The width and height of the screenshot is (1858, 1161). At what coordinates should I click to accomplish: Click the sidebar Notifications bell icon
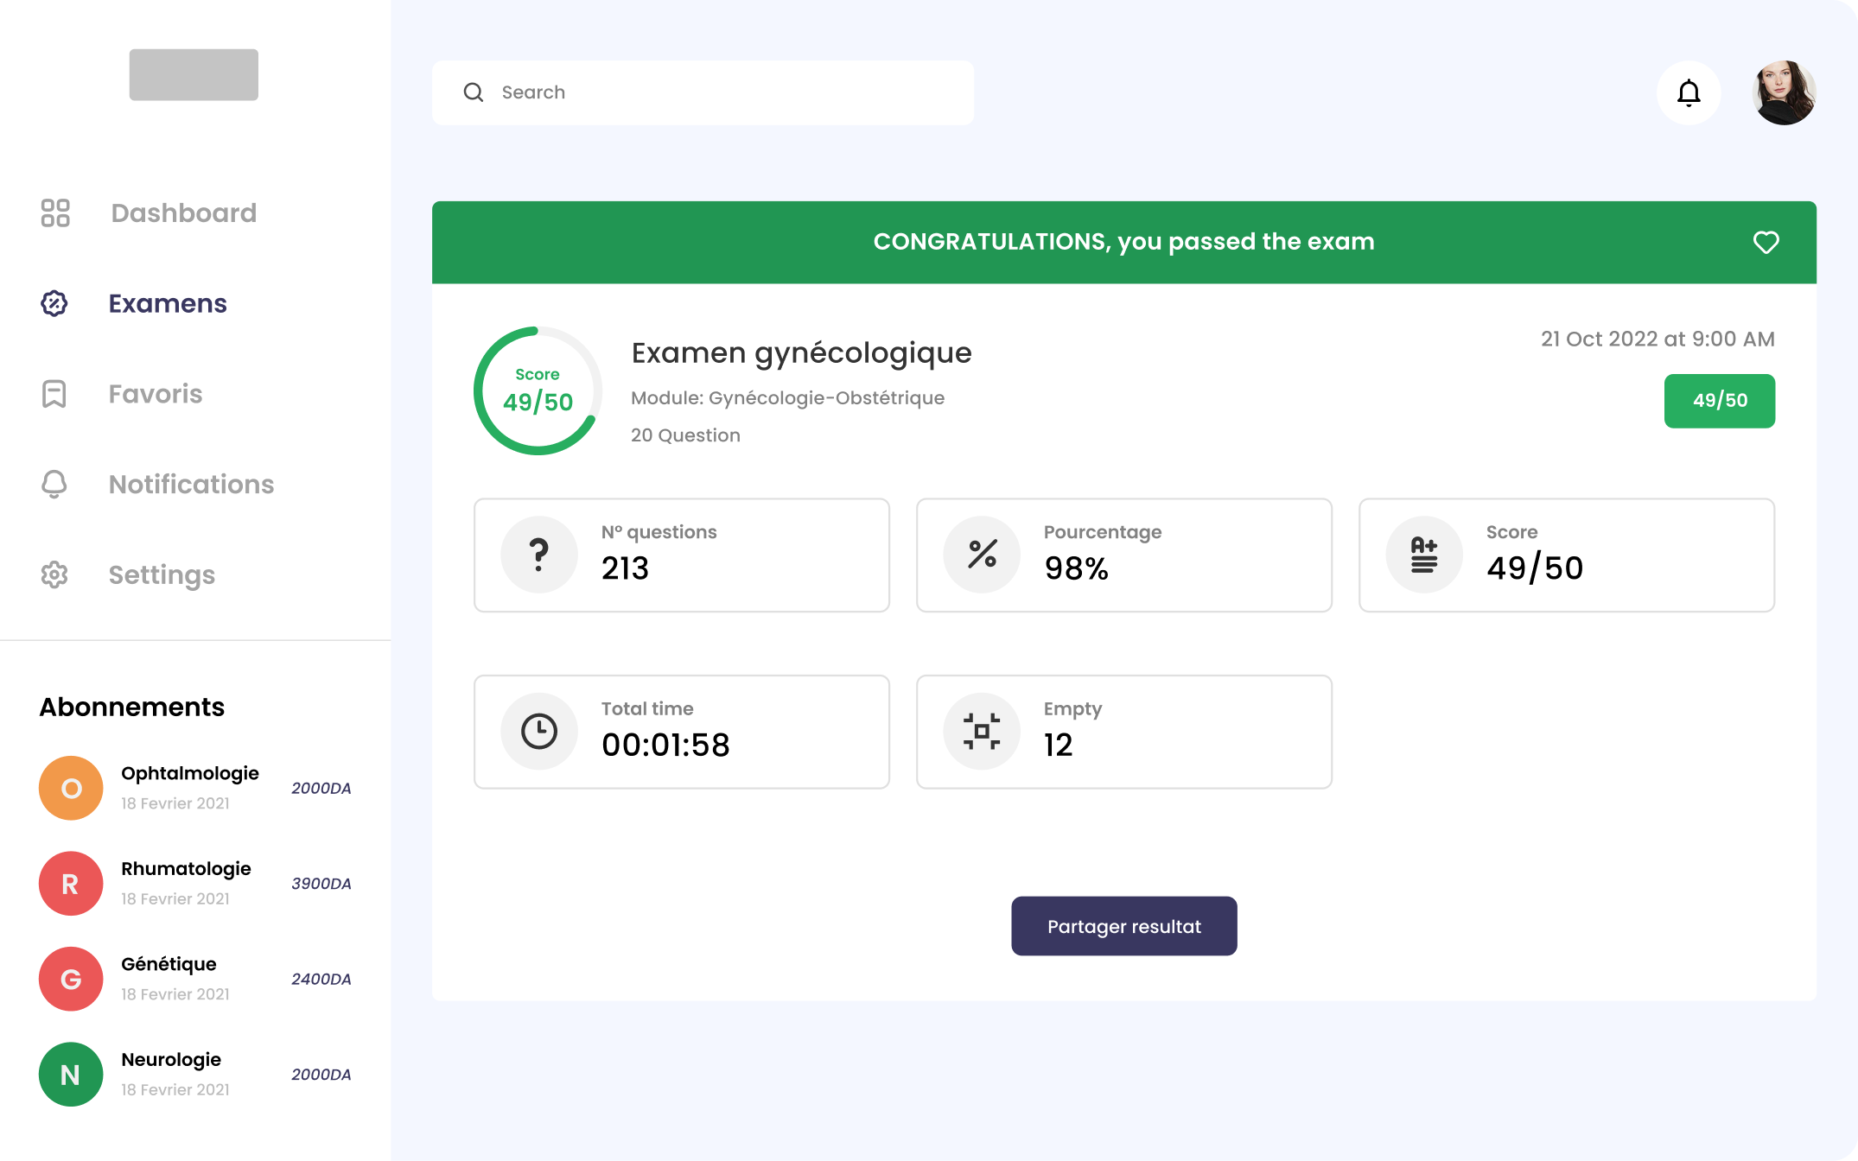pyautogui.click(x=54, y=484)
